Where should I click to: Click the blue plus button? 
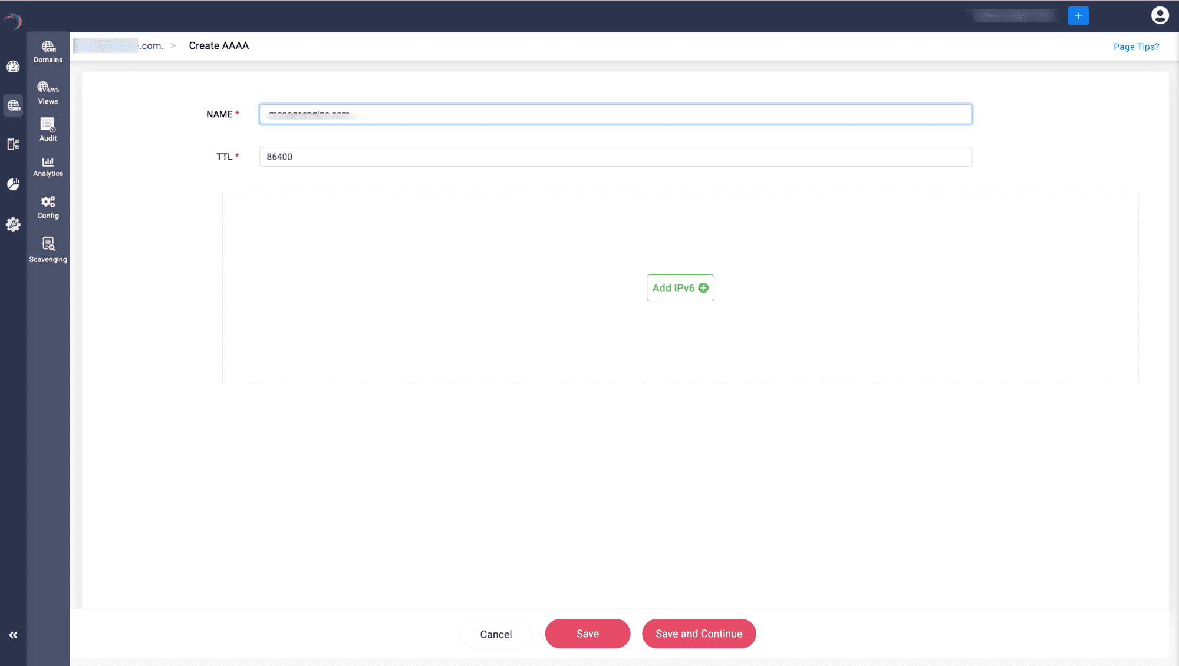[x=1078, y=16]
